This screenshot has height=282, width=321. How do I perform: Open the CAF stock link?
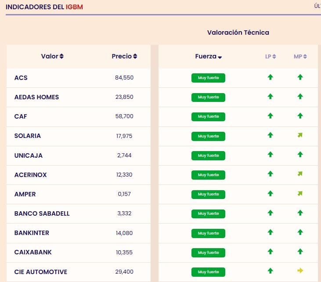click(x=21, y=116)
